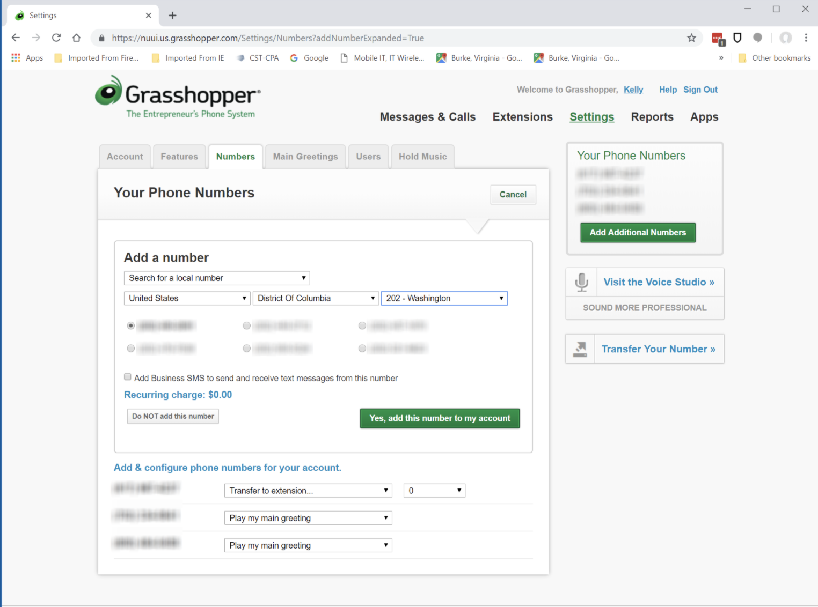Show more bookmarks with the double chevron
This screenshot has width=818, height=607.
[721, 58]
